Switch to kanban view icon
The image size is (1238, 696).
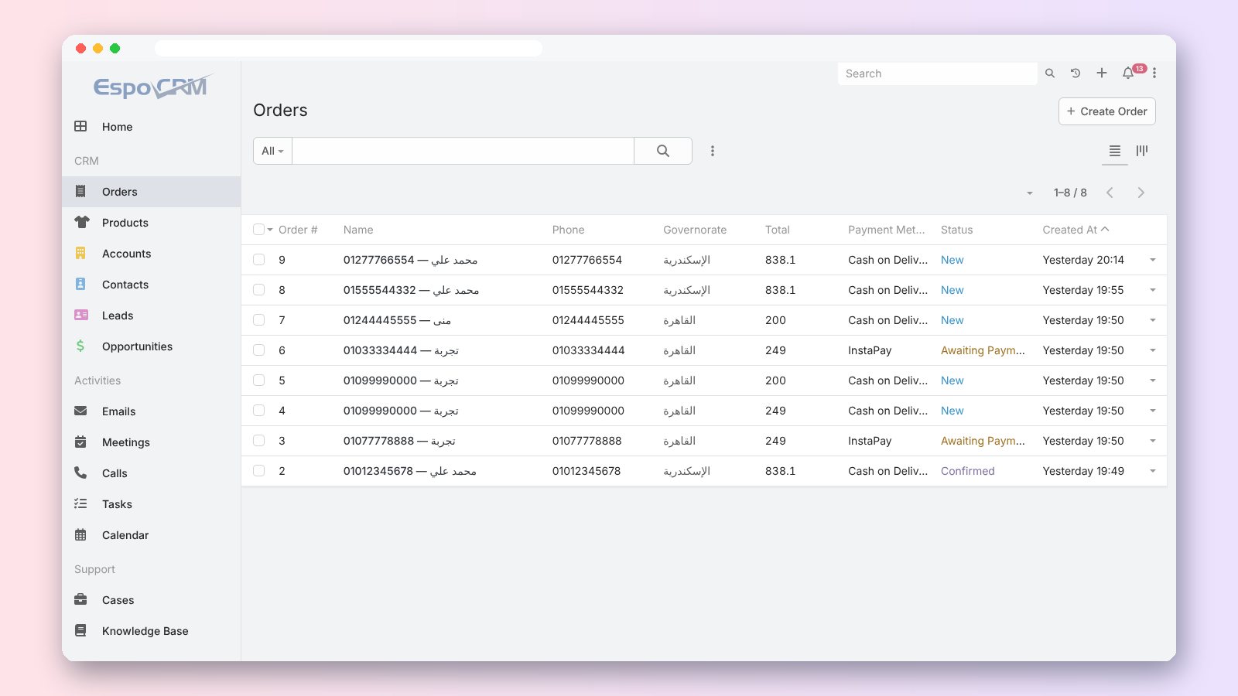(1142, 151)
